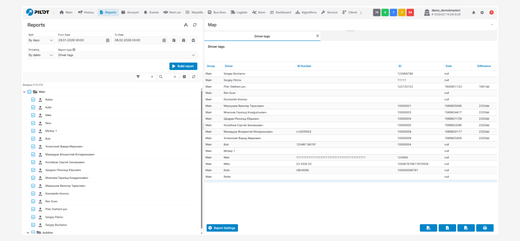Open the From Date calendar picker

108,40
